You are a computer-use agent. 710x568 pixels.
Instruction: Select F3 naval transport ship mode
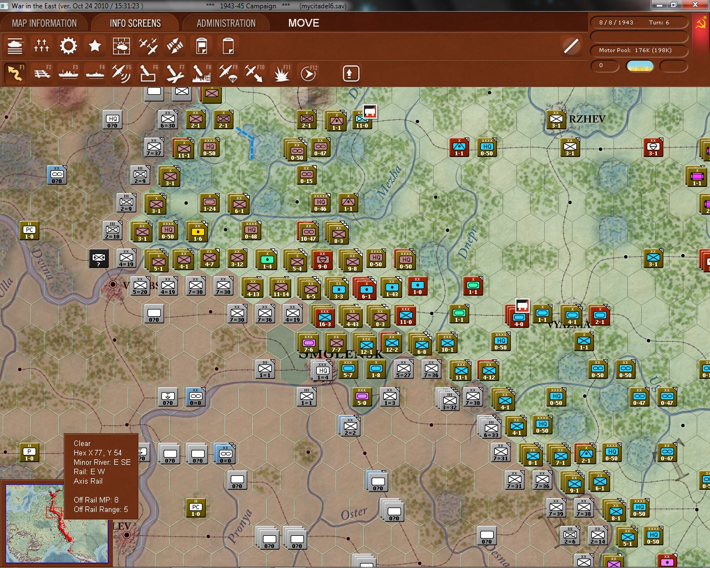pyautogui.click(x=68, y=73)
